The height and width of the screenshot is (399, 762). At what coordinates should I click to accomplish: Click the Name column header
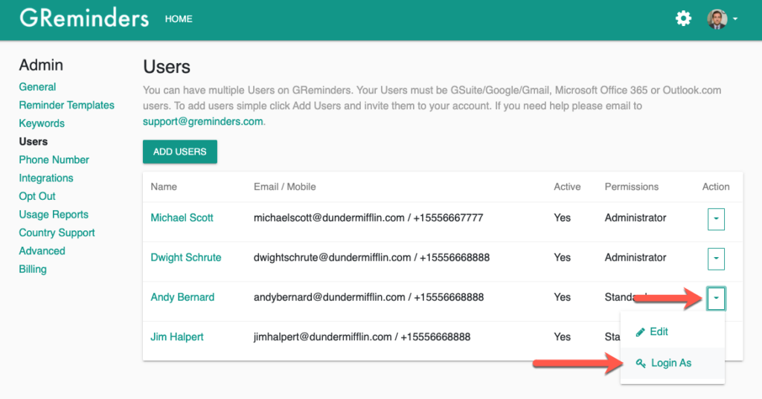(164, 187)
